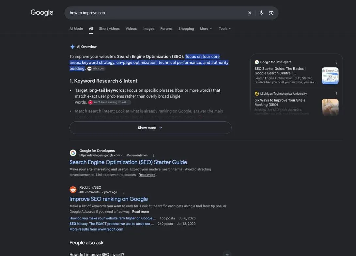The image size is (356, 256).
Task: Open the More dropdown
Action: [x=206, y=29]
